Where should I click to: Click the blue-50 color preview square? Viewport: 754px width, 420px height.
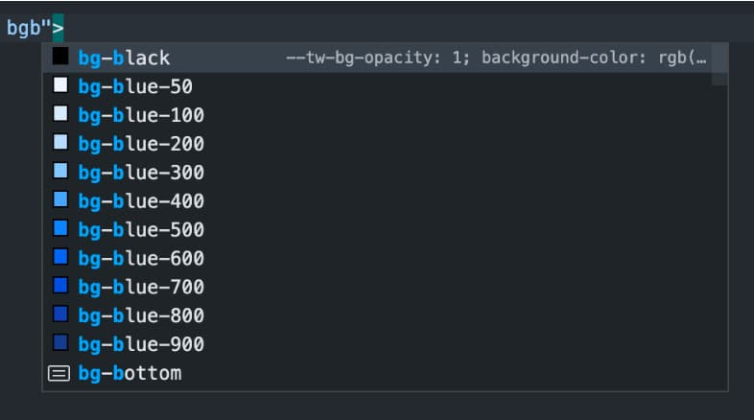[60, 86]
